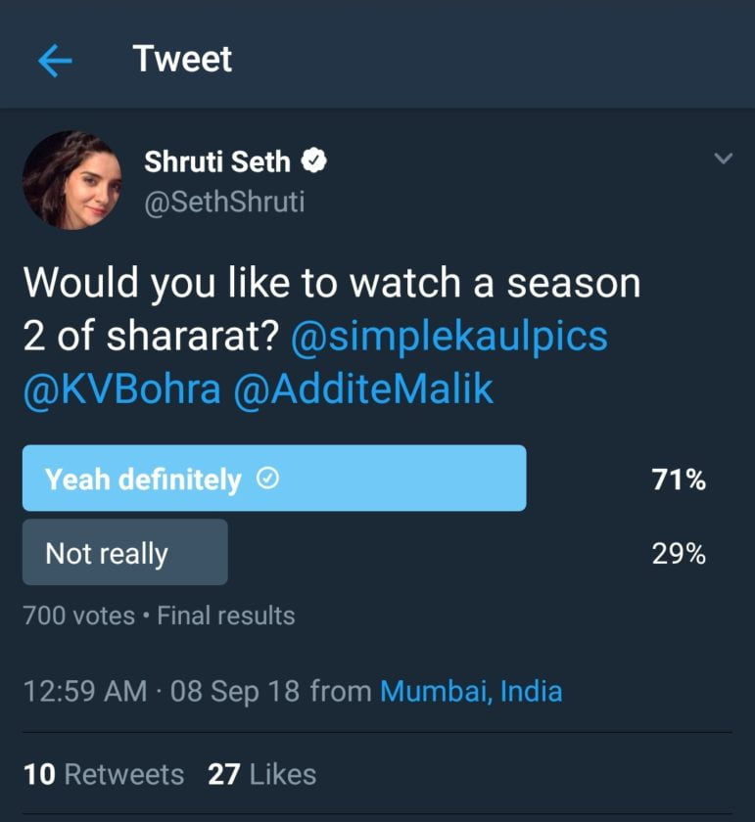Select the 'Yeah definitely' poll option

tap(274, 479)
